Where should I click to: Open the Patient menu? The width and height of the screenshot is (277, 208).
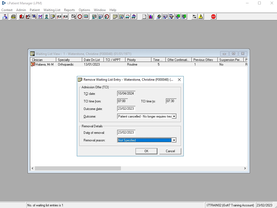[35, 10]
